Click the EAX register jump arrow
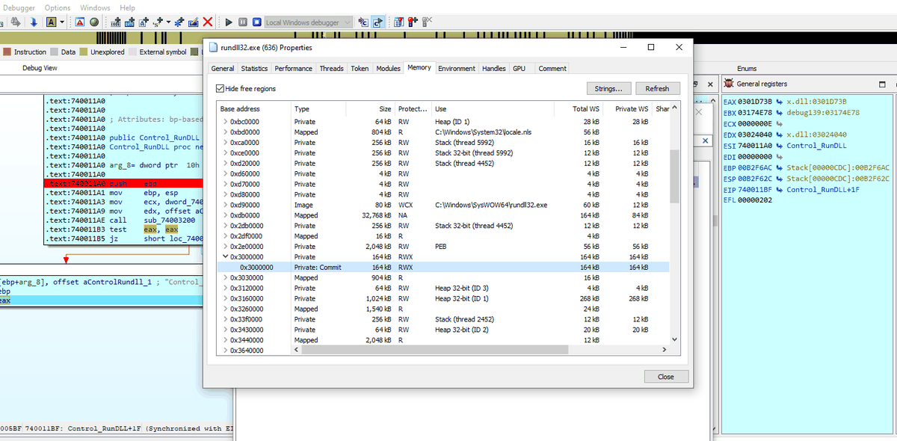The width and height of the screenshot is (897, 441). coord(780,102)
